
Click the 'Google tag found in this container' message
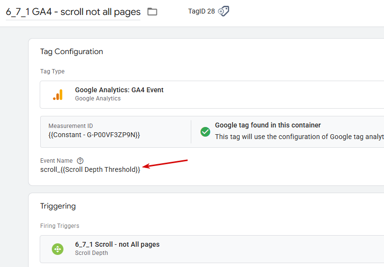(268, 125)
